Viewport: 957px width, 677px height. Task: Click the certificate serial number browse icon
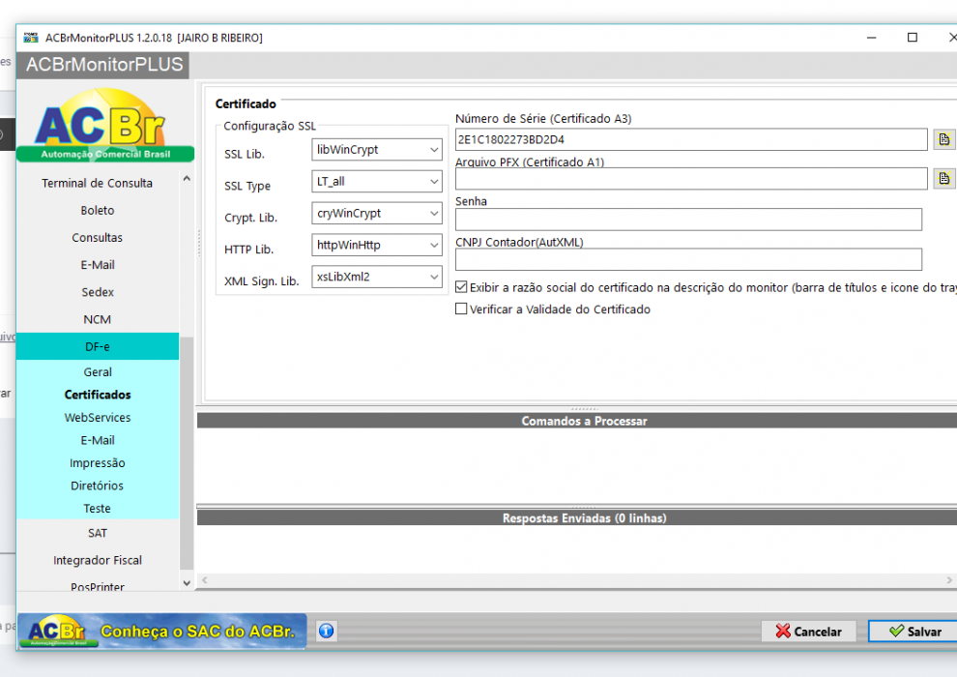point(944,139)
